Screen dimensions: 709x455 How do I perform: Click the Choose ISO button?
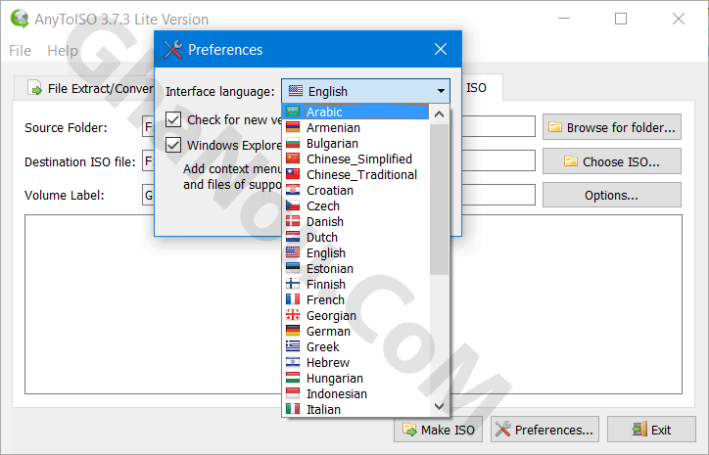612,161
